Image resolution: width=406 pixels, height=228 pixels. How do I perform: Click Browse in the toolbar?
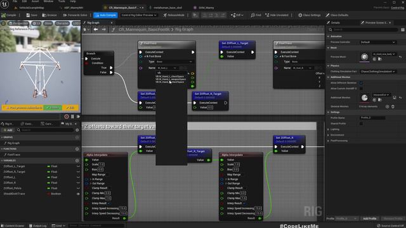pyautogui.click(x=49, y=15)
